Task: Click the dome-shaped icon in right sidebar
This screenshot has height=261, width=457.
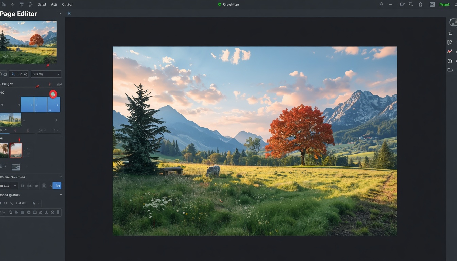Action: tap(450, 61)
